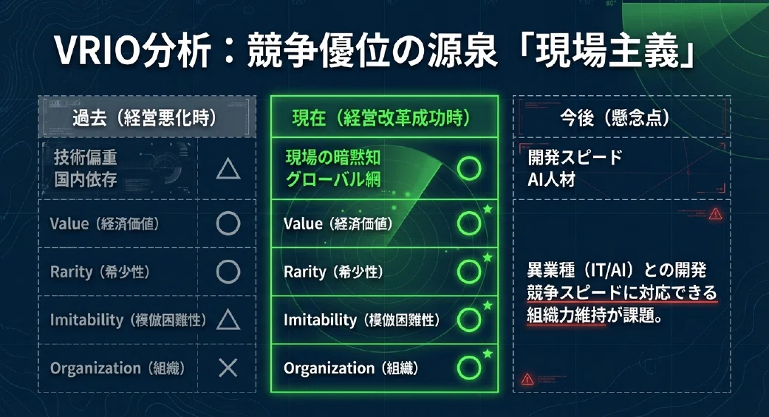Screen dimensions: 769x417
Task: Click the triangle in past Imitability row
Action: tap(228, 320)
